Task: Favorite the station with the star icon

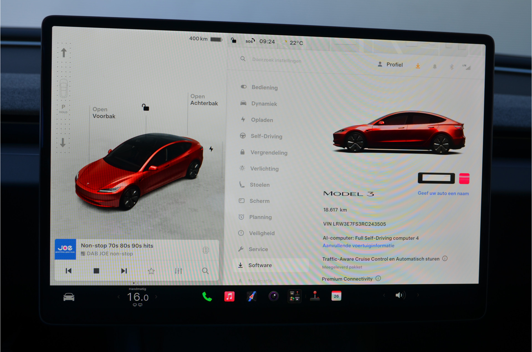Action: (x=151, y=271)
